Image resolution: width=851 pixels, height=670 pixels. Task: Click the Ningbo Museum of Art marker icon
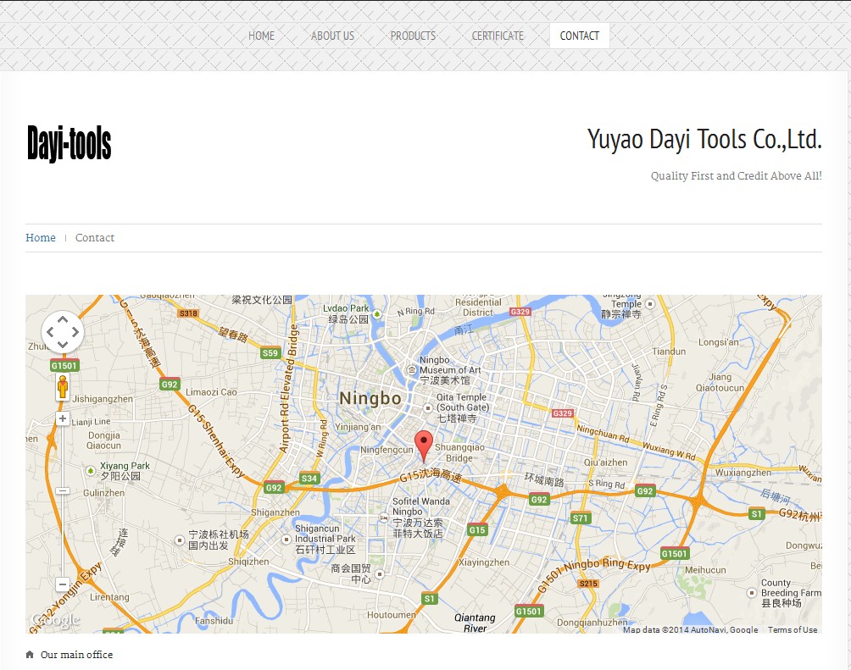[412, 369]
